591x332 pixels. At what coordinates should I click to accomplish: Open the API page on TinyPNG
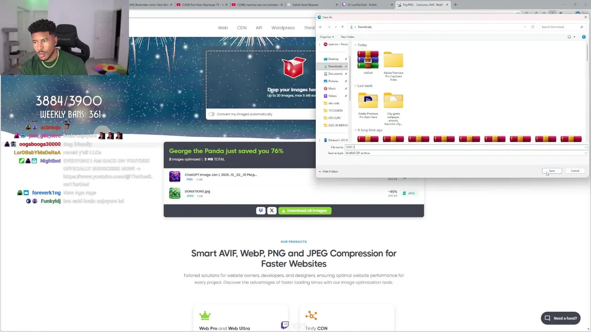point(259,28)
